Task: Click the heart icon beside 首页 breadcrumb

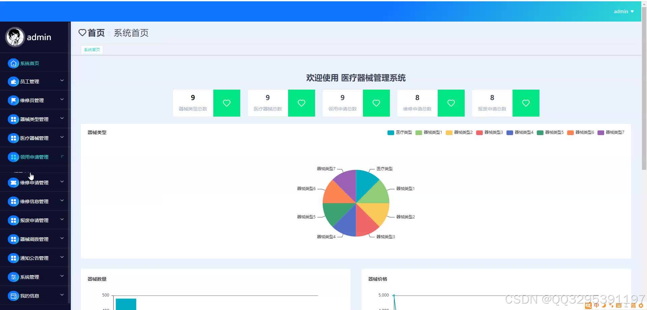Action: point(82,33)
